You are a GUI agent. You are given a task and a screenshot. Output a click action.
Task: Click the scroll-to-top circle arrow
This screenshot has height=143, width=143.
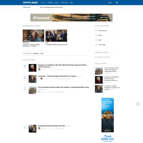click(138, 104)
